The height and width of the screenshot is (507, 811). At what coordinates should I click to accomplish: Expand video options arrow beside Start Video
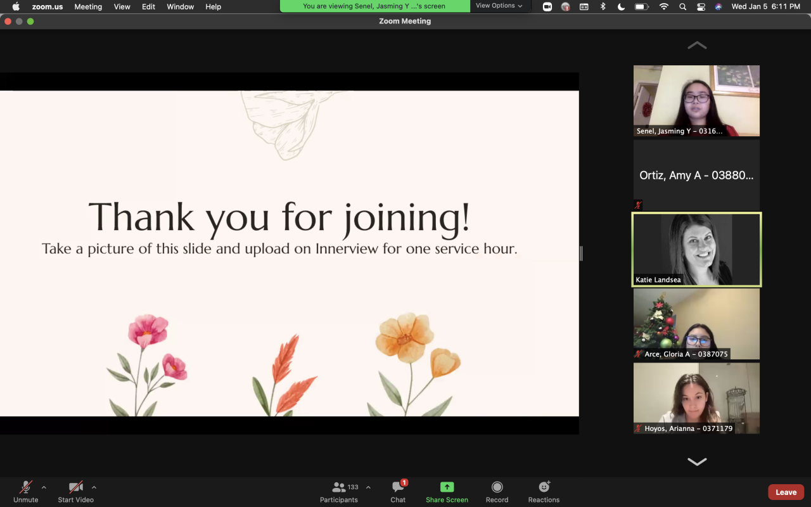click(x=94, y=487)
